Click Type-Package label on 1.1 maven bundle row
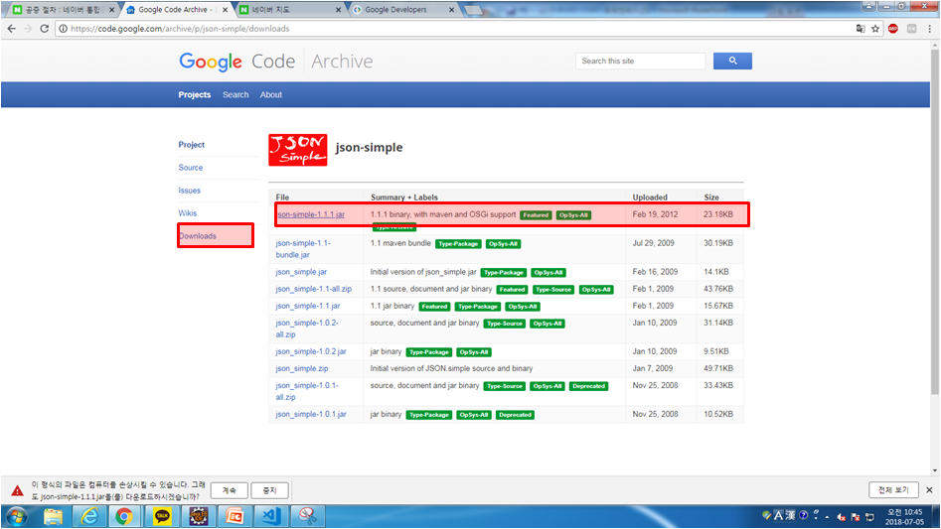Viewport: 941px width, 529px height. click(x=458, y=244)
